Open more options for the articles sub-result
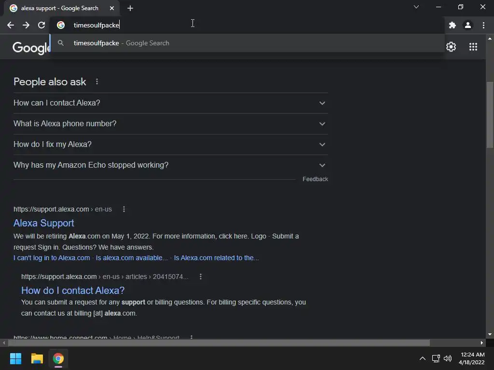 click(201, 277)
